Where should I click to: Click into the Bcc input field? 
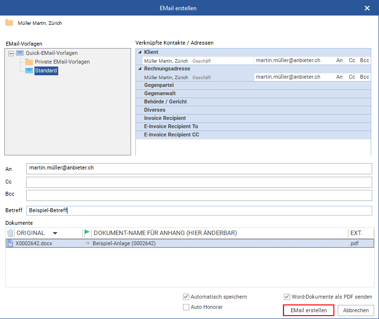[199, 195]
